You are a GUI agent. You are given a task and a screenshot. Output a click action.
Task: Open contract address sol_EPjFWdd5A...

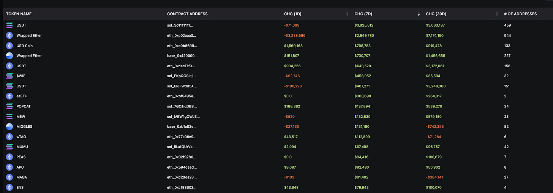(x=182, y=86)
